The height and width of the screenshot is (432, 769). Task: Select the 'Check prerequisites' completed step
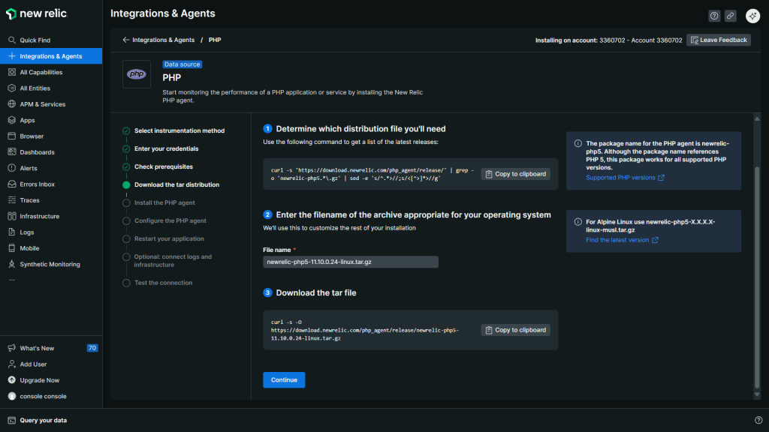point(163,166)
